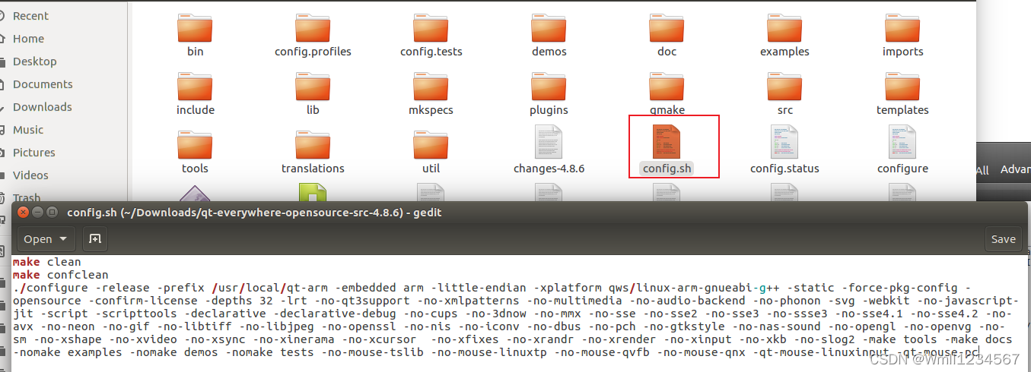The image size is (1031, 372).
Task: Open the demos folder
Action: point(549,34)
